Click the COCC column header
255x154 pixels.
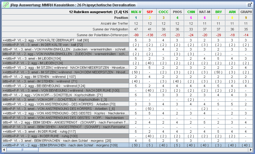163,12
